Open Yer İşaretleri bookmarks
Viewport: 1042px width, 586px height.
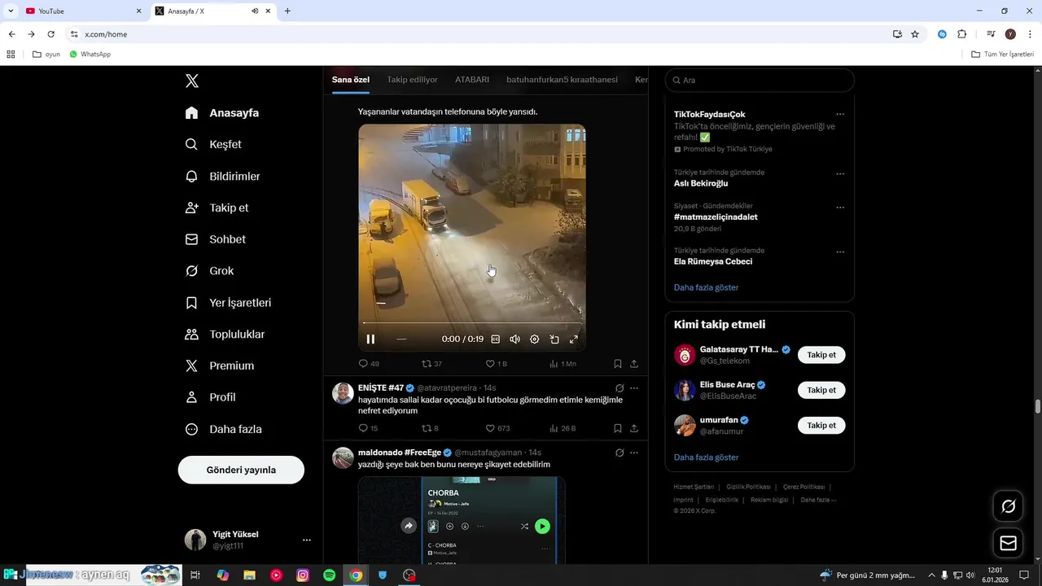[228, 303]
